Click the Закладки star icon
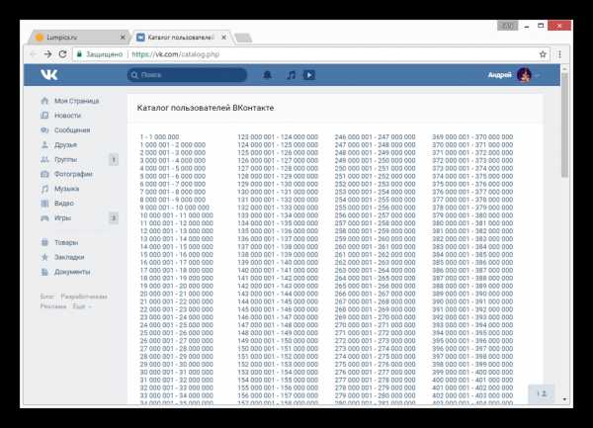Image resolution: width=593 pixels, height=428 pixels. tap(44, 257)
